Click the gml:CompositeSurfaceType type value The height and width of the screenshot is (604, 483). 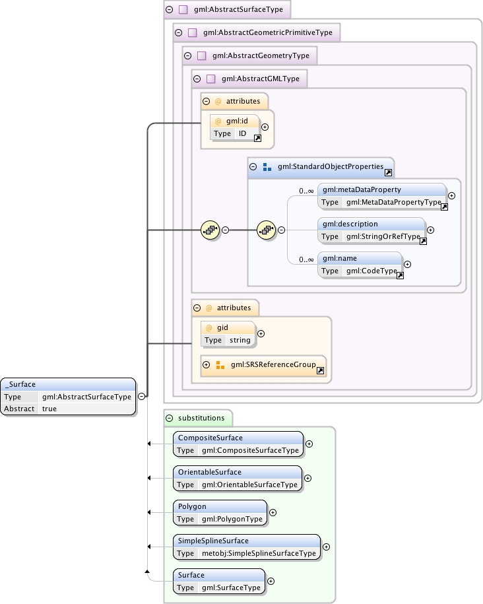[250, 450]
